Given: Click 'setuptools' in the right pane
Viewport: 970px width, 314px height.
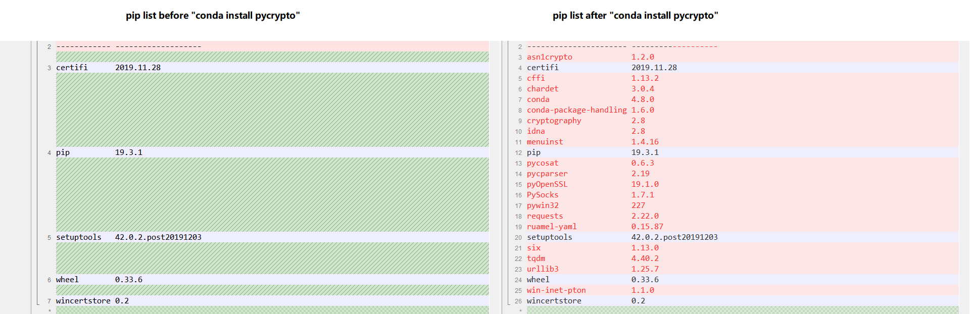Looking at the screenshot, I should (550, 237).
